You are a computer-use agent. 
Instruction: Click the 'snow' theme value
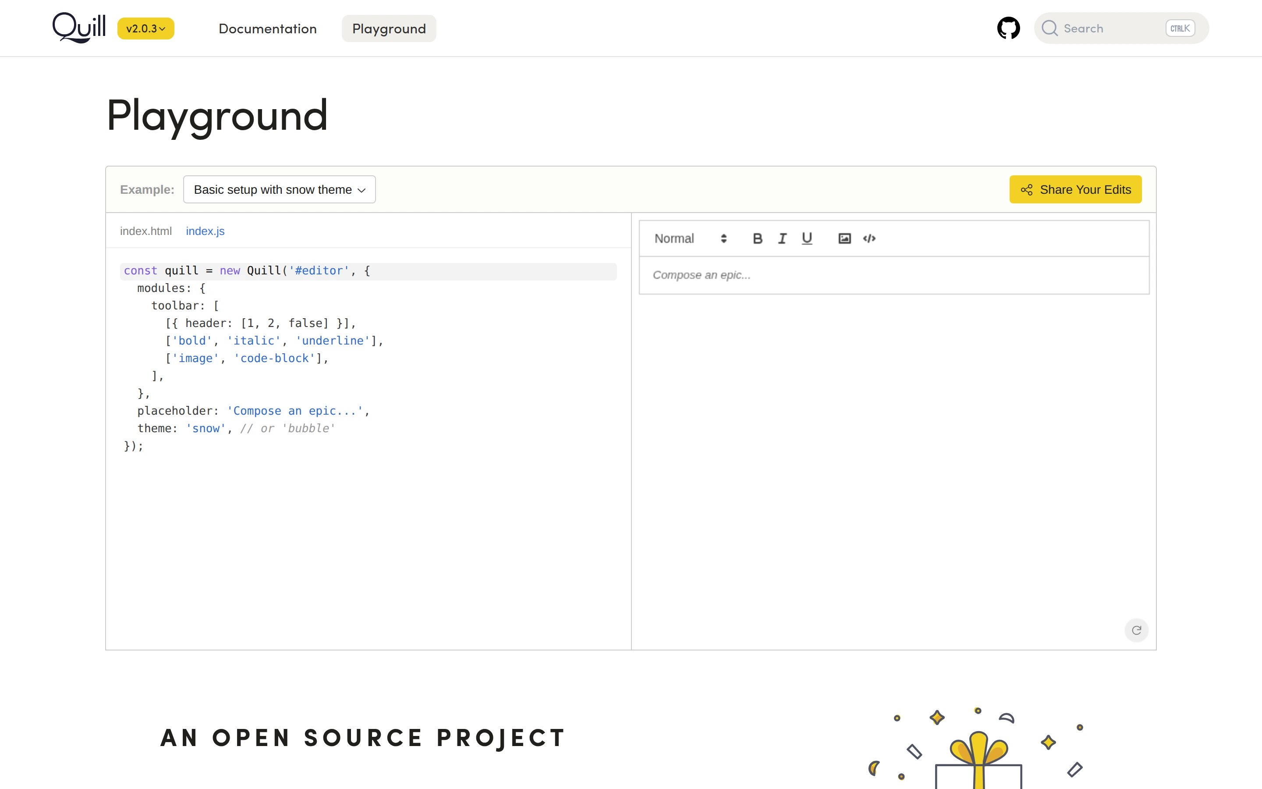click(206, 428)
